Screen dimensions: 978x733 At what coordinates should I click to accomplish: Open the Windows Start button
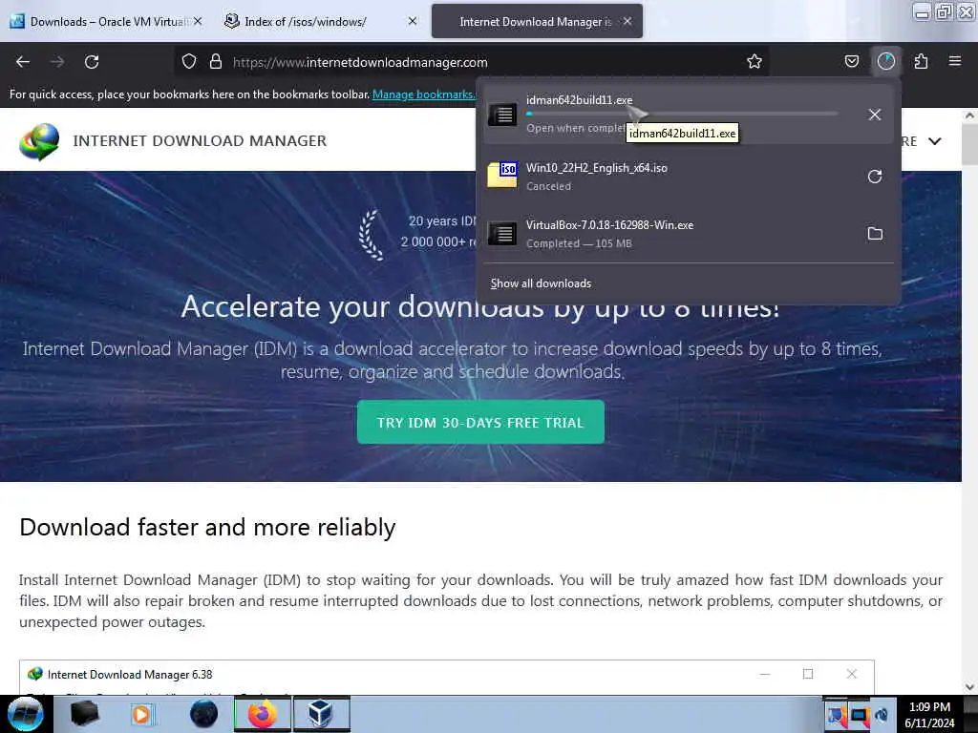click(x=26, y=714)
